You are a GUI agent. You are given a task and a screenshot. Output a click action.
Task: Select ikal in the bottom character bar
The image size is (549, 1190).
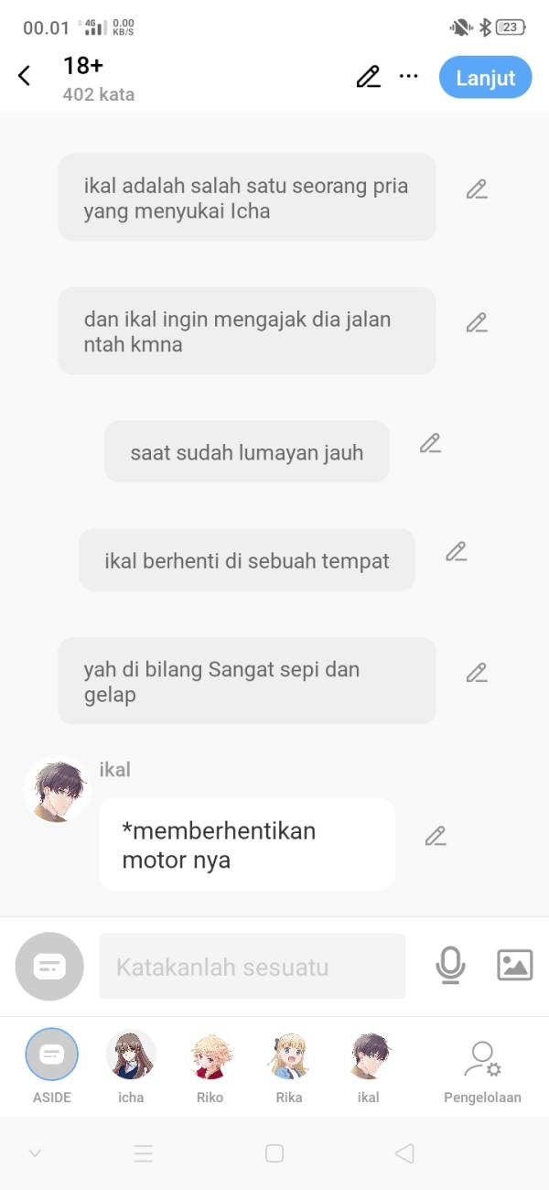[x=369, y=1066]
